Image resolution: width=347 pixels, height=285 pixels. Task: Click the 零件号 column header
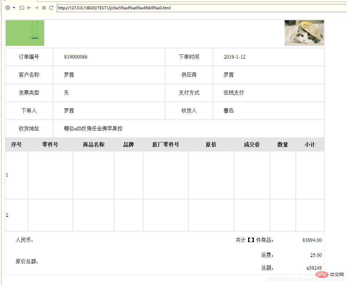click(50, 145)
